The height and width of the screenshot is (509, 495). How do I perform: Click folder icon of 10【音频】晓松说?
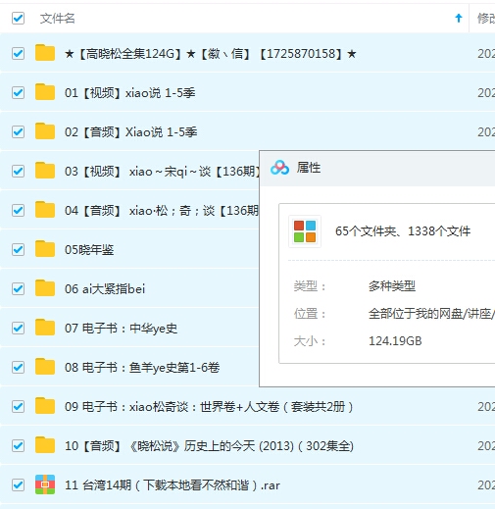click(45, 445)
